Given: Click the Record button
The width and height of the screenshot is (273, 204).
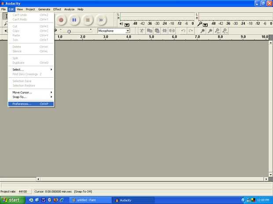Looking at the screenshot, I should pos(61,20).
